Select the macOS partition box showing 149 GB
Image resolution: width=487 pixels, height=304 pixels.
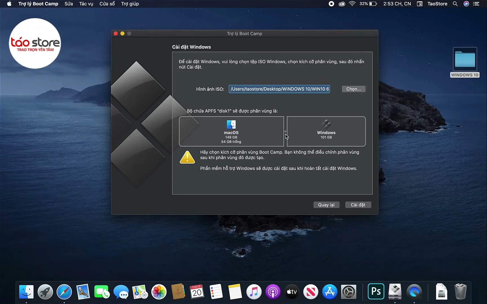[x=231, y=131]
